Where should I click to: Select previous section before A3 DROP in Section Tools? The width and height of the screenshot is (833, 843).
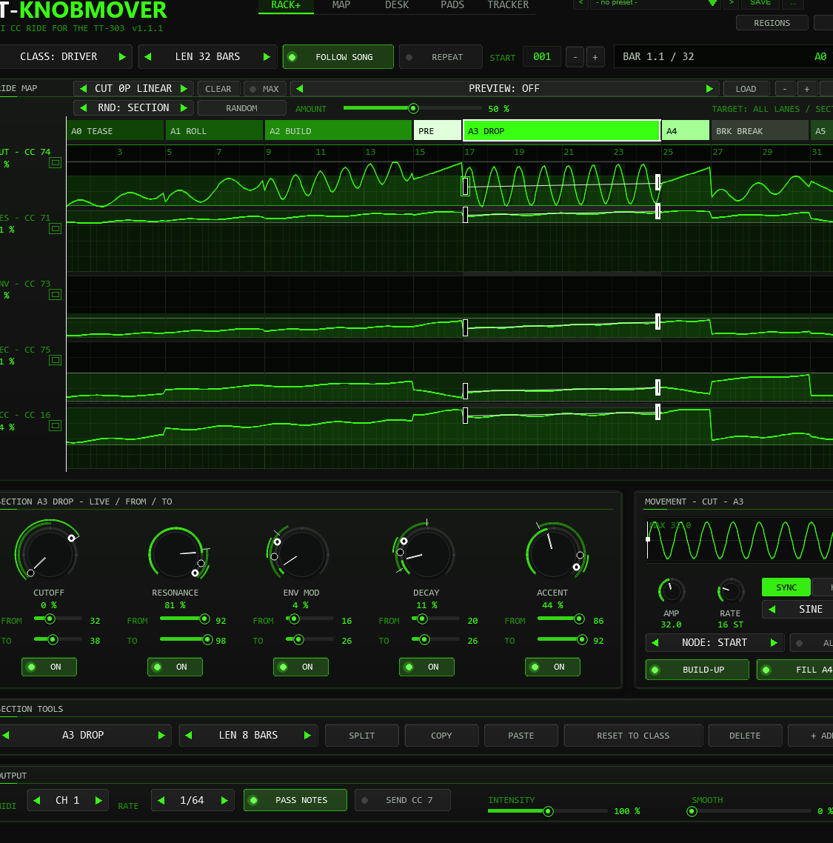point(6,735)
